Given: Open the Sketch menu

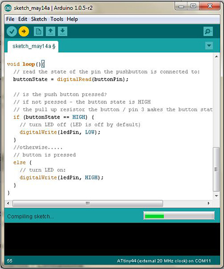Looking at the screenshot, I should coord(39,19).
